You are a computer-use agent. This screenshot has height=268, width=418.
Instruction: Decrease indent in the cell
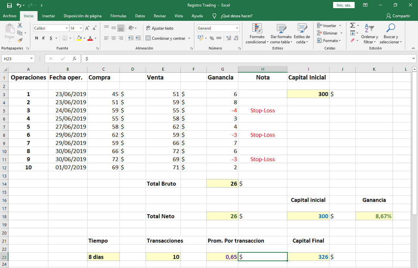pyautogui.click(x=131, y=38)
